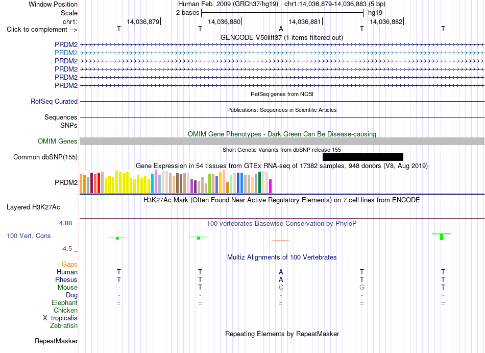Click 'Publications: Sequences in Scientific Articles' title
This screenshot has width=485, height=353.
pos(282,110)
